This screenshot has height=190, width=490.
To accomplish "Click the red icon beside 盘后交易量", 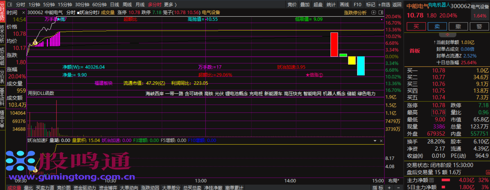I will 488,172.
